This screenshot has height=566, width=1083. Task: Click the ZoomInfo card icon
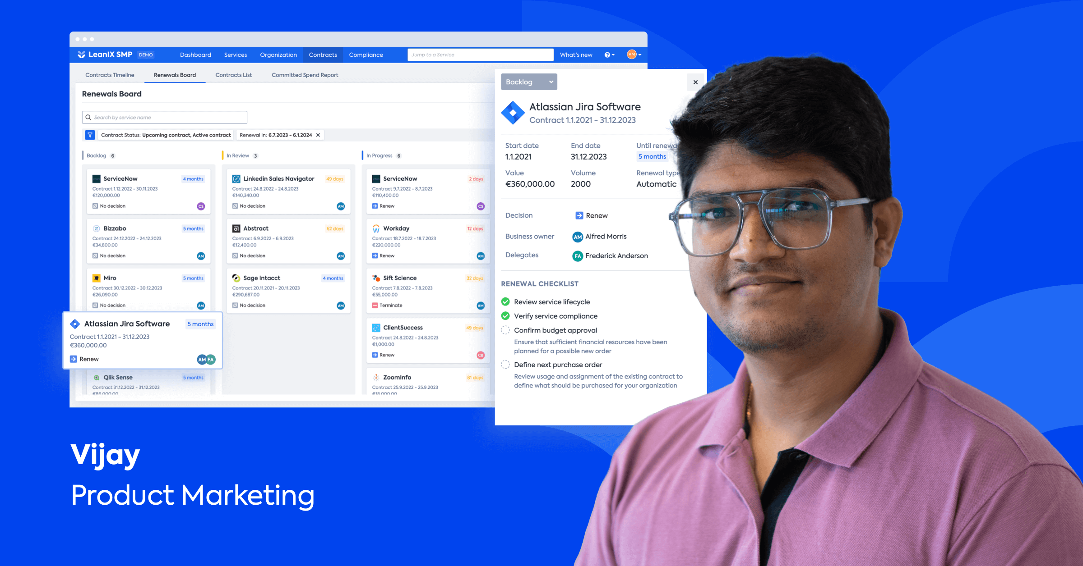pyautogui.click(x=376, y=377)
